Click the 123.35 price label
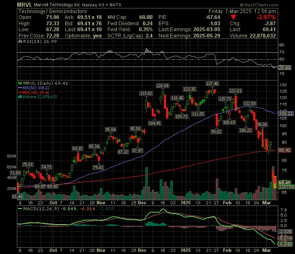The image size is (295, 254). [190, 89]
